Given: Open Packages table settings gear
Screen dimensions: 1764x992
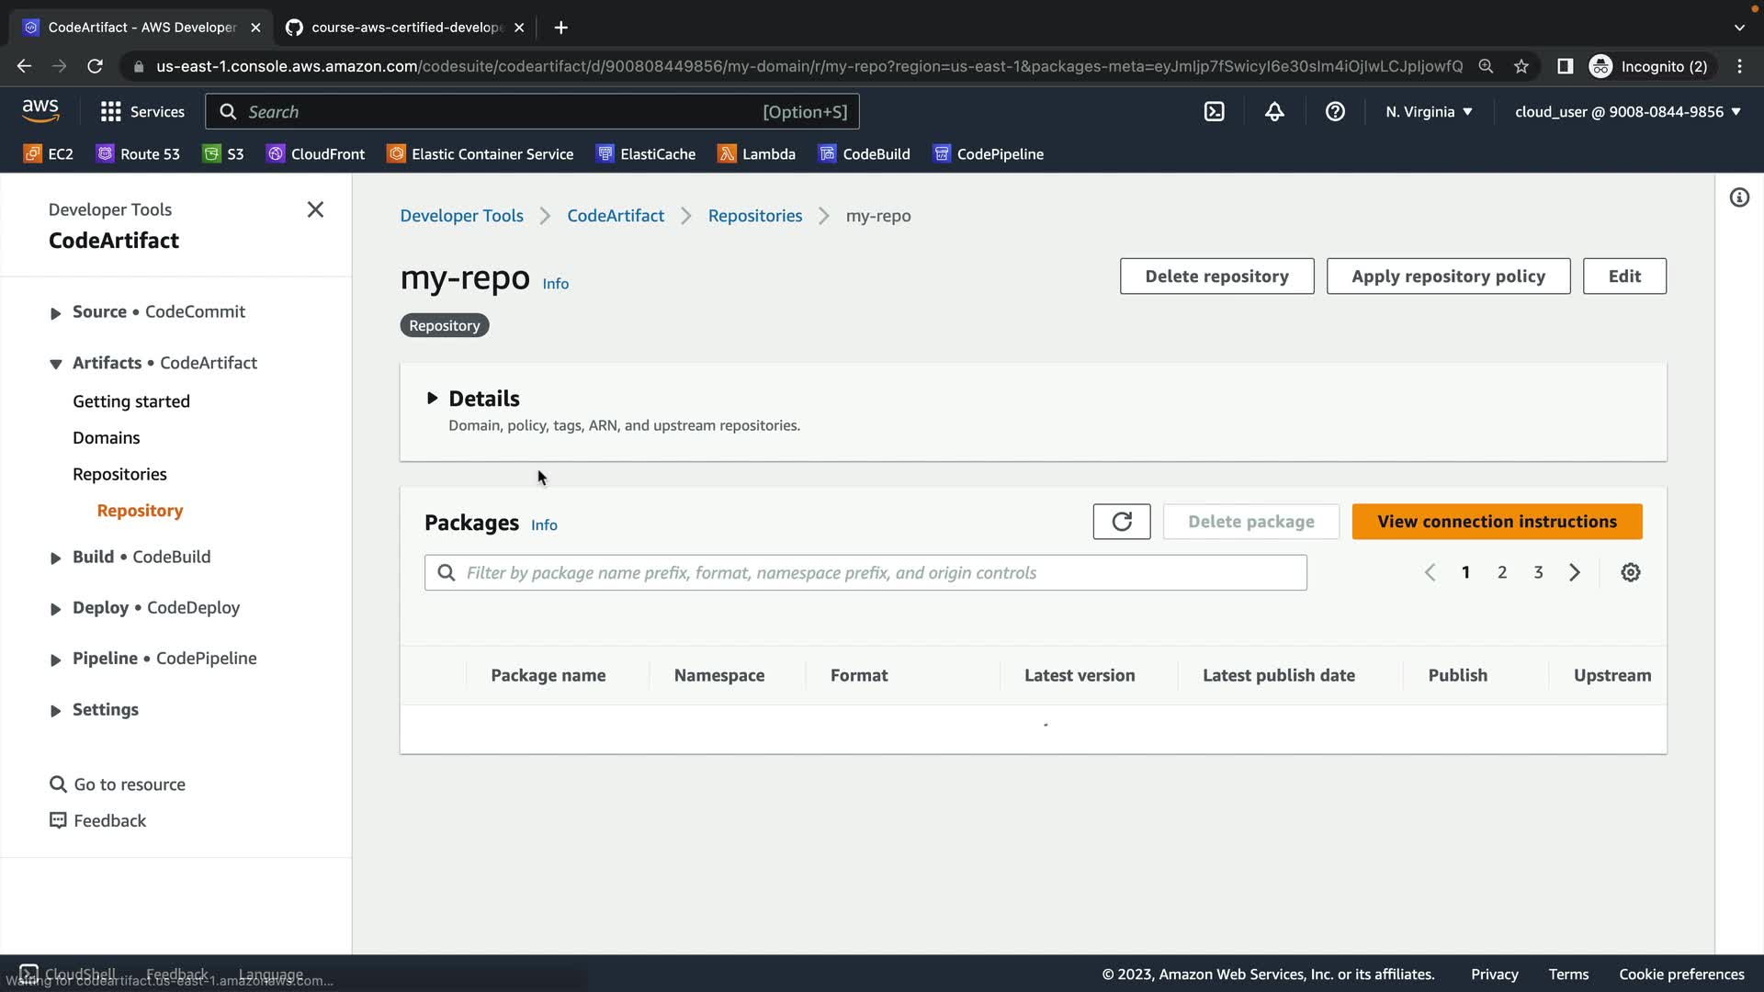Looking at the screenshot, I should coord(1630,572).
